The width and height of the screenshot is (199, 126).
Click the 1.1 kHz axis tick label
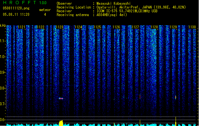[3, 41]
